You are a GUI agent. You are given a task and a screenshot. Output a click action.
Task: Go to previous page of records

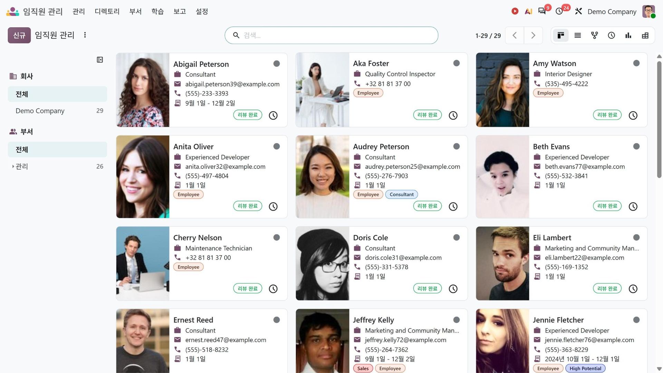pos(515,35)
